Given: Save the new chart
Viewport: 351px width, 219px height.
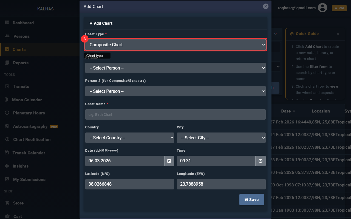Looking at the screenshot, I should (x=251, y=200).
